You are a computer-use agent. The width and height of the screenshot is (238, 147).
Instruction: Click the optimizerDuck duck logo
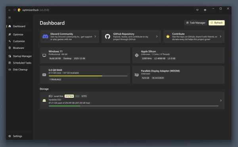pyautogui.click(x=19, y=10)
